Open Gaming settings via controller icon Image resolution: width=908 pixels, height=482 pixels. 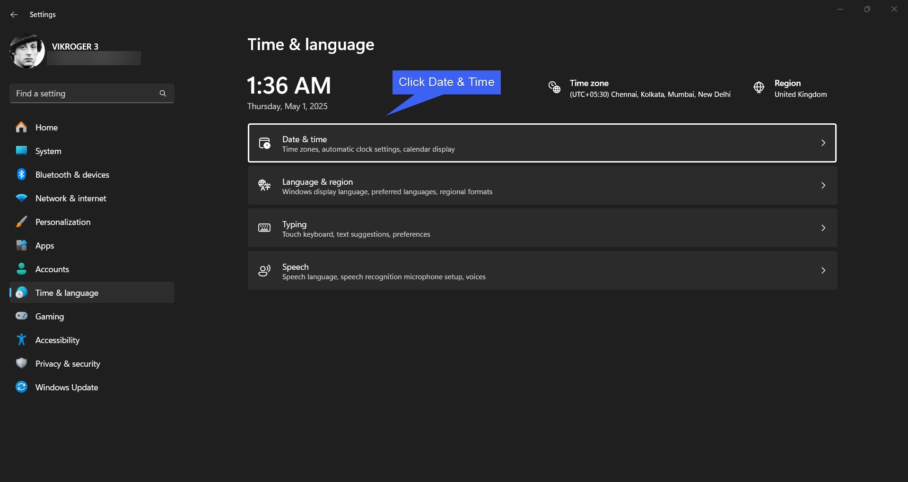pos(21,316)
